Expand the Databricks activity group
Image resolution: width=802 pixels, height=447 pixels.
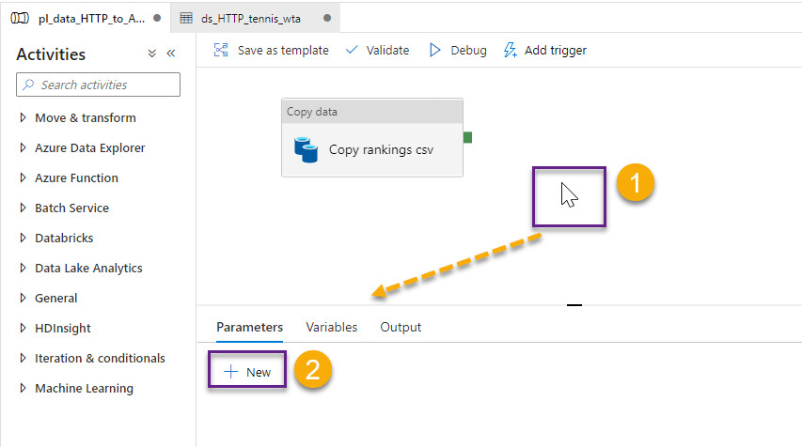pos(64,238)
